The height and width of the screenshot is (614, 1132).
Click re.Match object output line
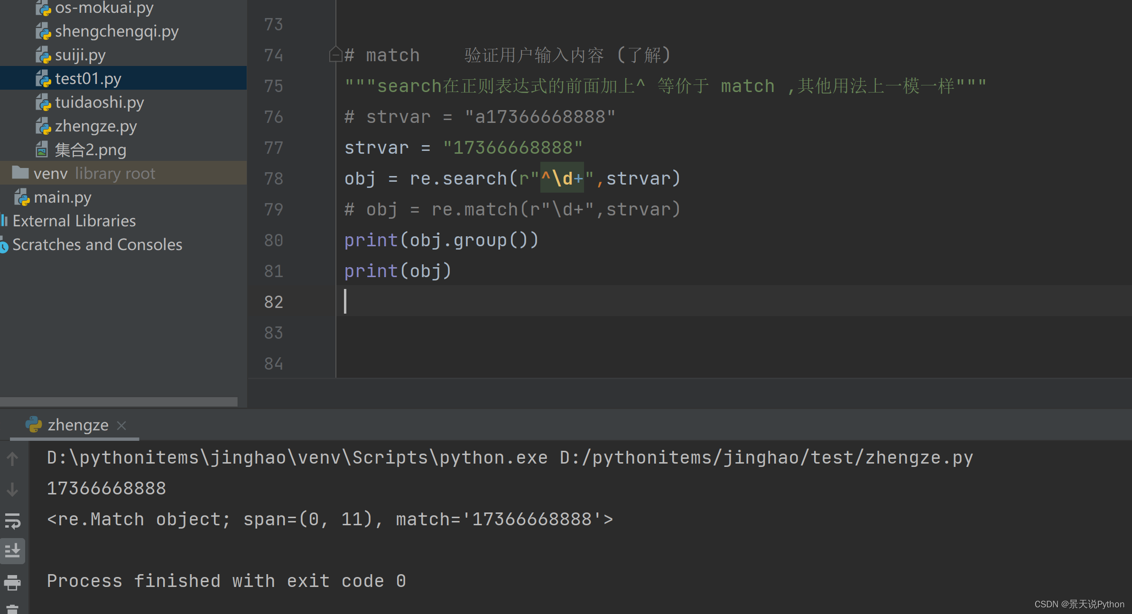pyautogui.click(x=330, y=519)
